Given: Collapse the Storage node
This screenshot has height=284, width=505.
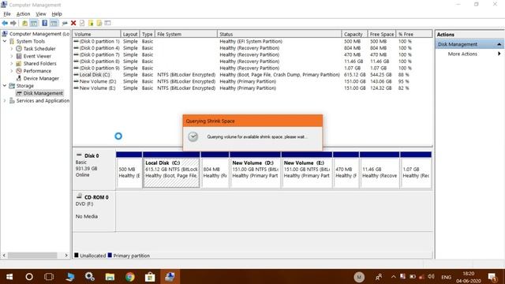Looking at the screenshot, I should point(5,86).
